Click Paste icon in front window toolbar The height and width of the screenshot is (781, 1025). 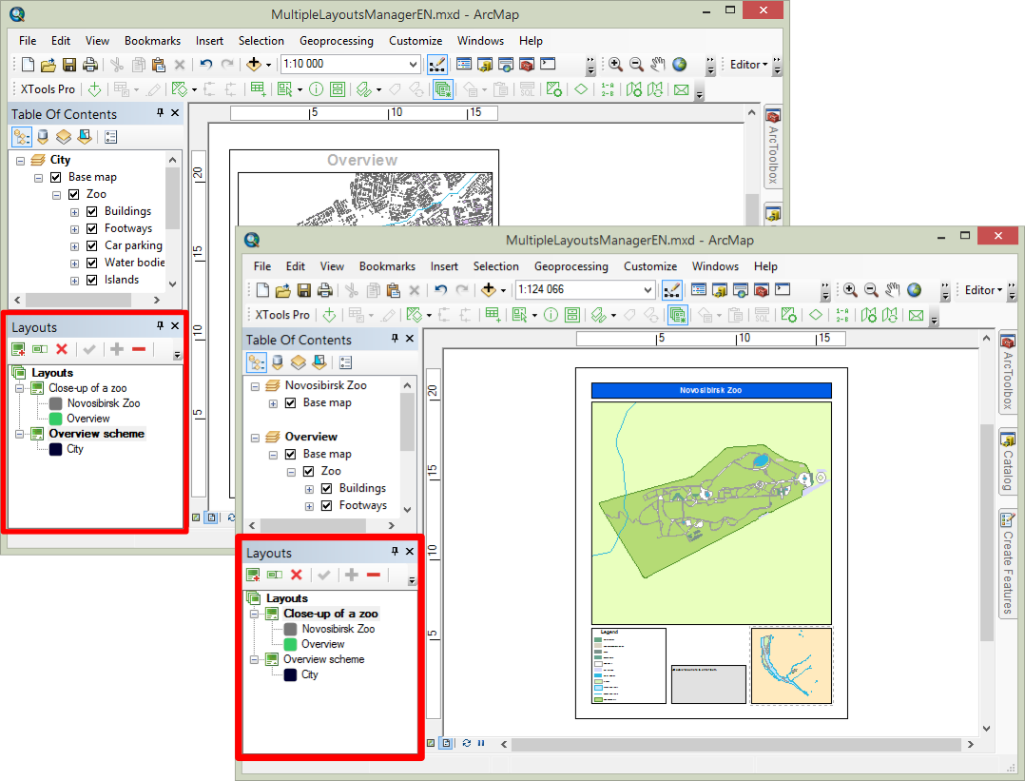[x=393, y=290]
